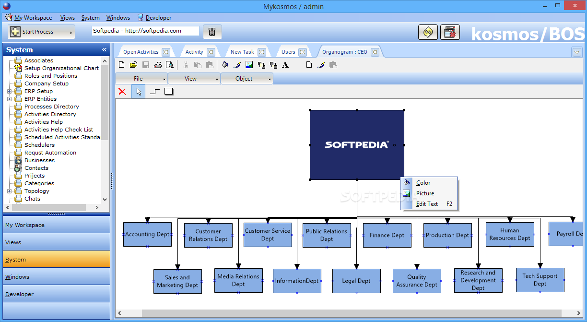
Task: Create a new organogram document
Action: tap(122, 65)
